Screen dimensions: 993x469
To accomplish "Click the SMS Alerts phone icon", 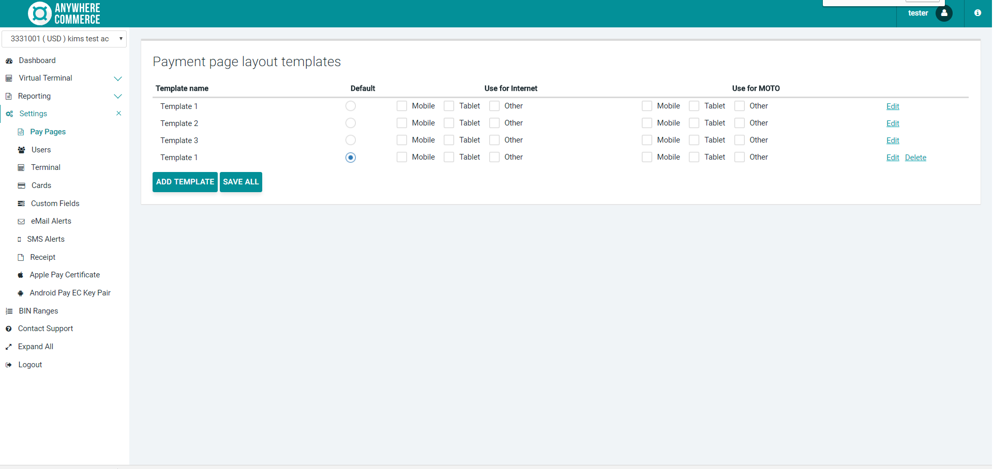I will click(19, 240).
